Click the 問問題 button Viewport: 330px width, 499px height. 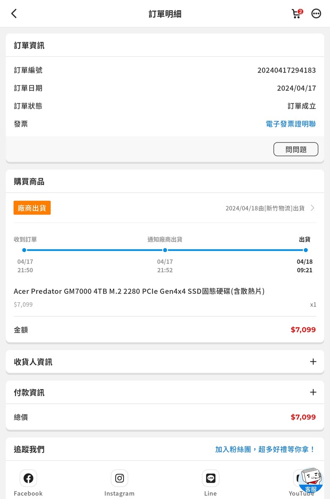click(x=296, y=149)
